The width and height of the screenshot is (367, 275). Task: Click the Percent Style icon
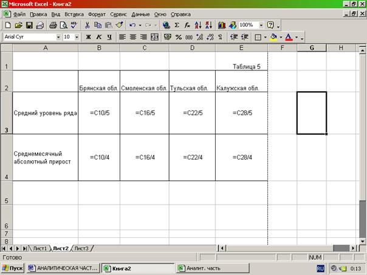click(179, 37)
